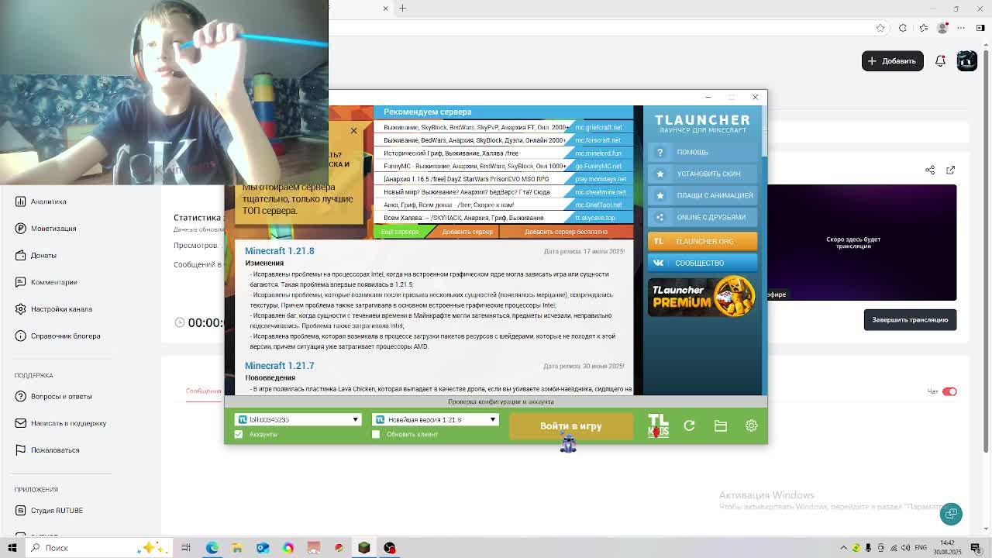Image resolution: width=992 pixels, height=558 pixels.
Task: Open the Rutube support chat bubble
Action: point(951,514)
